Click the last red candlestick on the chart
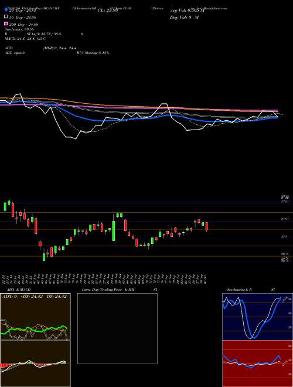 pyautogui.click(x=207, y=226)
